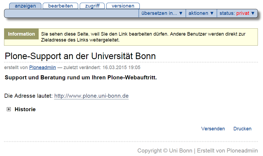The width and height of the screenshot is (263, 156).
Task: Click the Erstellt von Ploneadmiin footer text
Action: pyautogui.click(x=227, y=151)
